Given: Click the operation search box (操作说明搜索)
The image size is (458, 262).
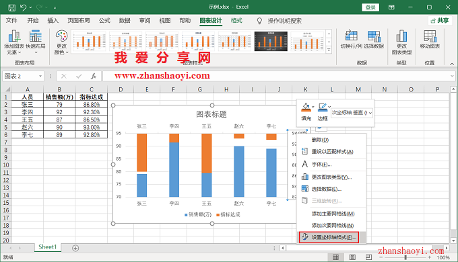Looking at the screenshot, I should point(284,21).
